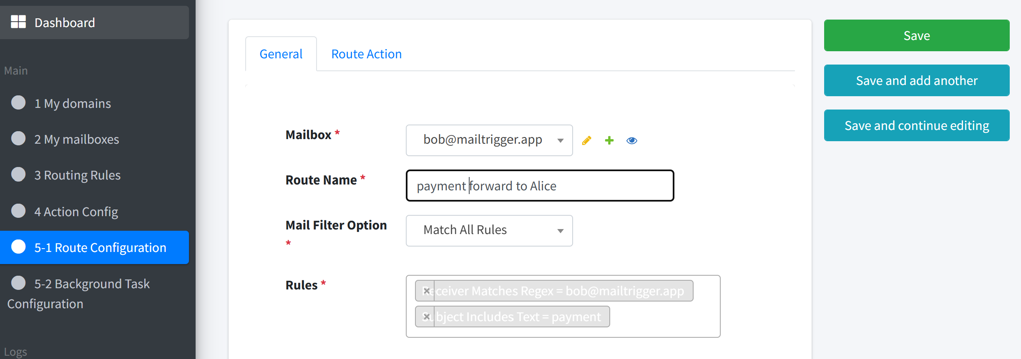Viewport: 1021px width, 359px height.
Task: Expand the Mail Filter Option dropdown
Action: point(489,230)
